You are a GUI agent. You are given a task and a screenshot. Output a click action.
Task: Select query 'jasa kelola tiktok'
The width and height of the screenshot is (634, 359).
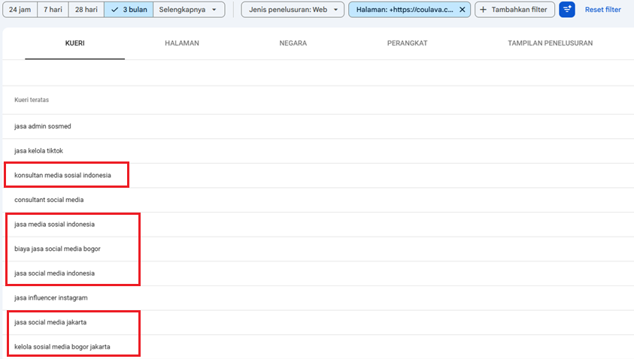pyautogui.click(x=39, y=151)
